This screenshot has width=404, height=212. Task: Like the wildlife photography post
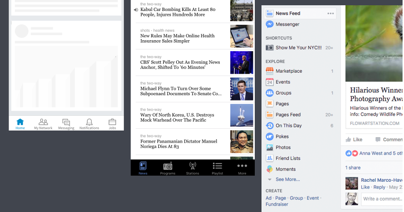point(354,140)
